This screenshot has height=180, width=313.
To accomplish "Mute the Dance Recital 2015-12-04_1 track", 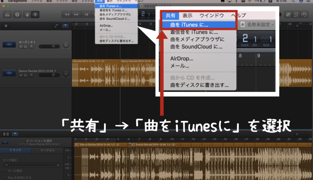I will click(21, 75).
